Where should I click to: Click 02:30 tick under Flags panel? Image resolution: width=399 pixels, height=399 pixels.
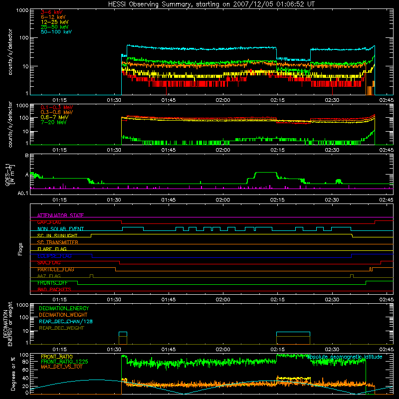pos(332,300)
